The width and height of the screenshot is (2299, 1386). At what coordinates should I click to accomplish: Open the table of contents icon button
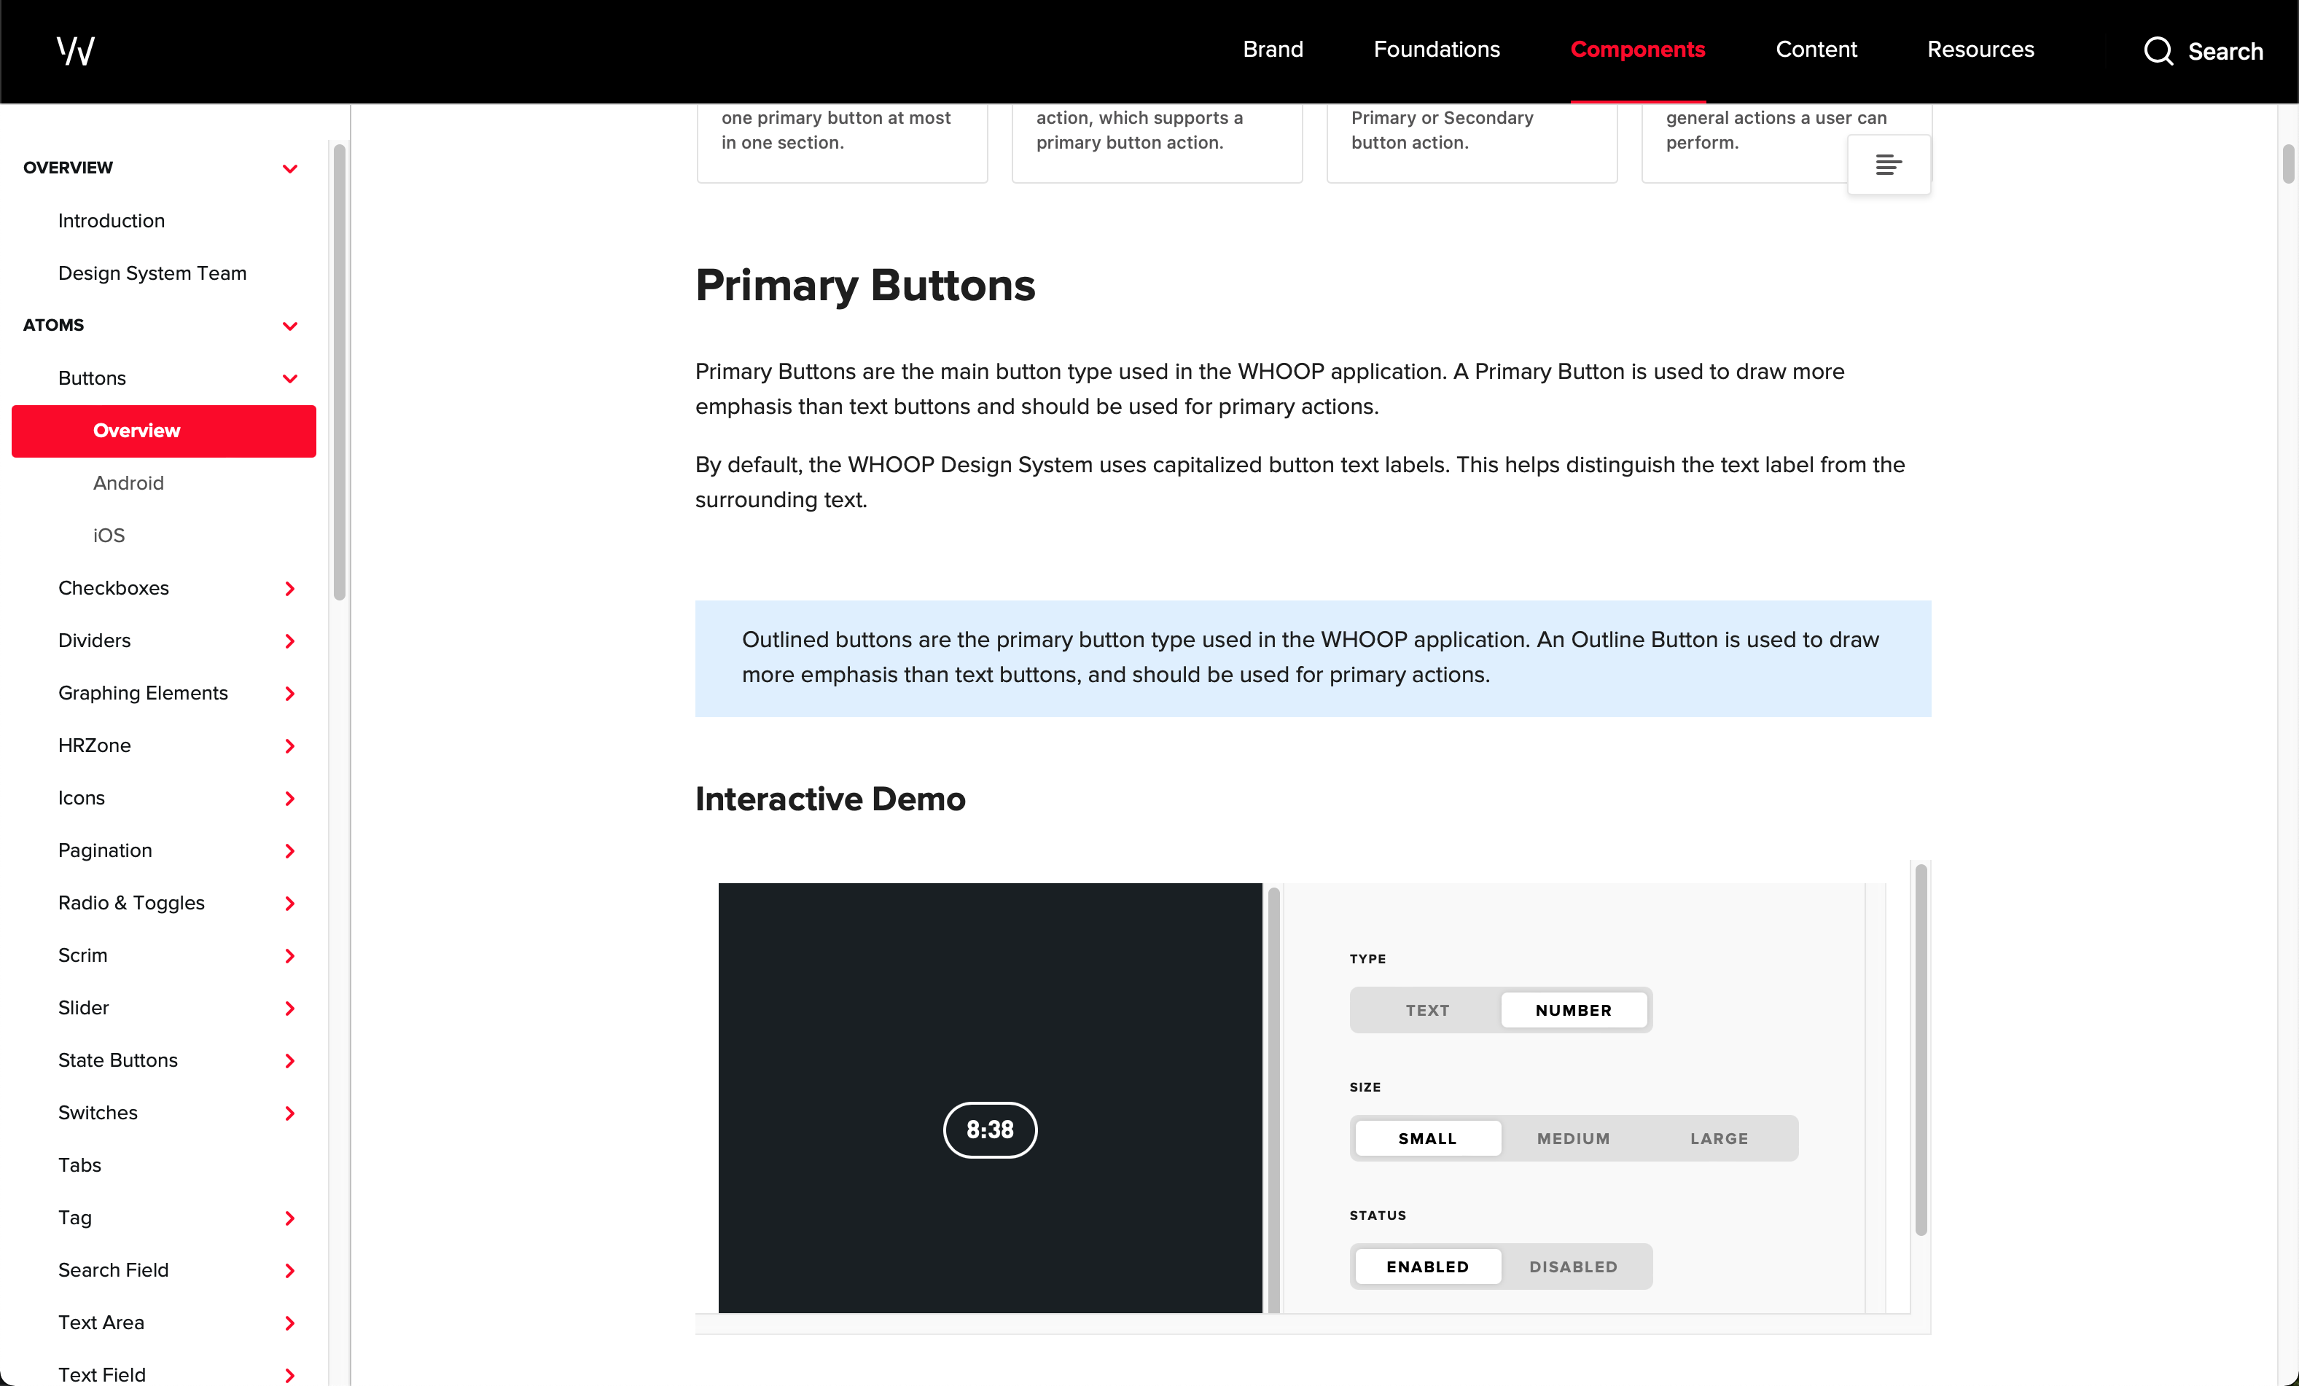(x=1889, y=165)
